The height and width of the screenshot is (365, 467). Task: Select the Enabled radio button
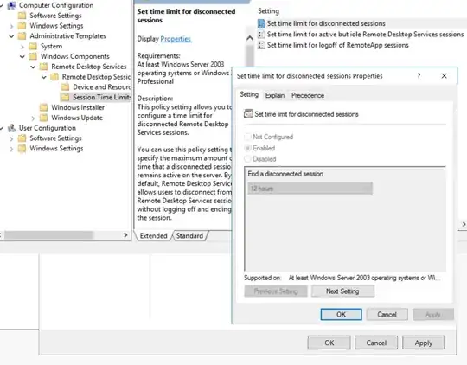click(247, 148)
